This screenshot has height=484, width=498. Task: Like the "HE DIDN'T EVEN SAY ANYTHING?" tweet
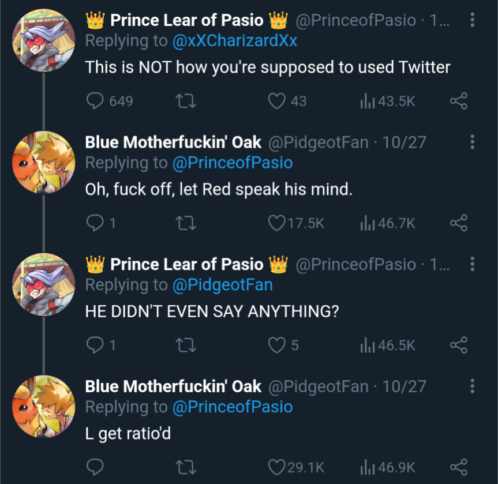(x=278, y=345)
